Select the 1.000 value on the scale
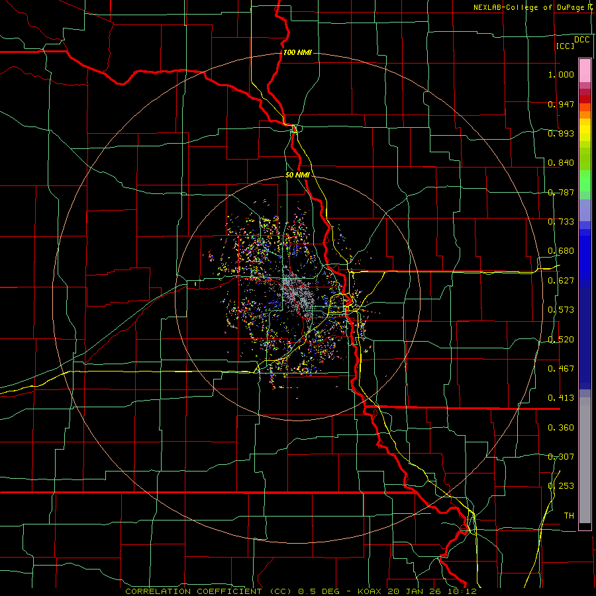Screen dimensions: 596x596 (x=561, y=74)
